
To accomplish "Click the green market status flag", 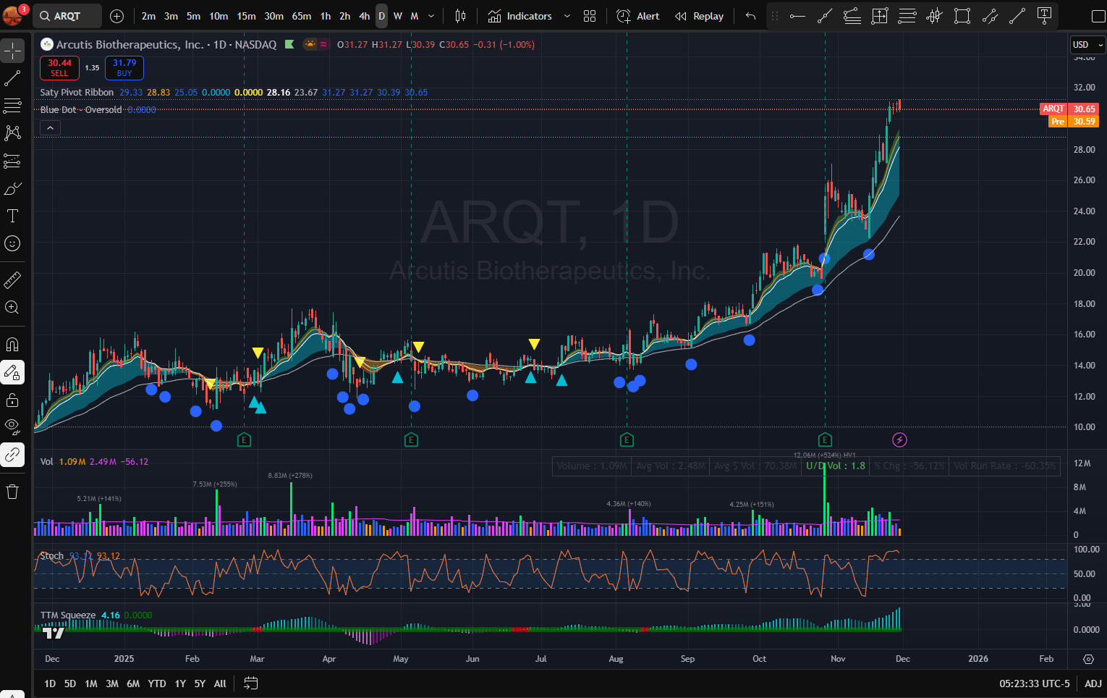I will click(x=289, y=45).
